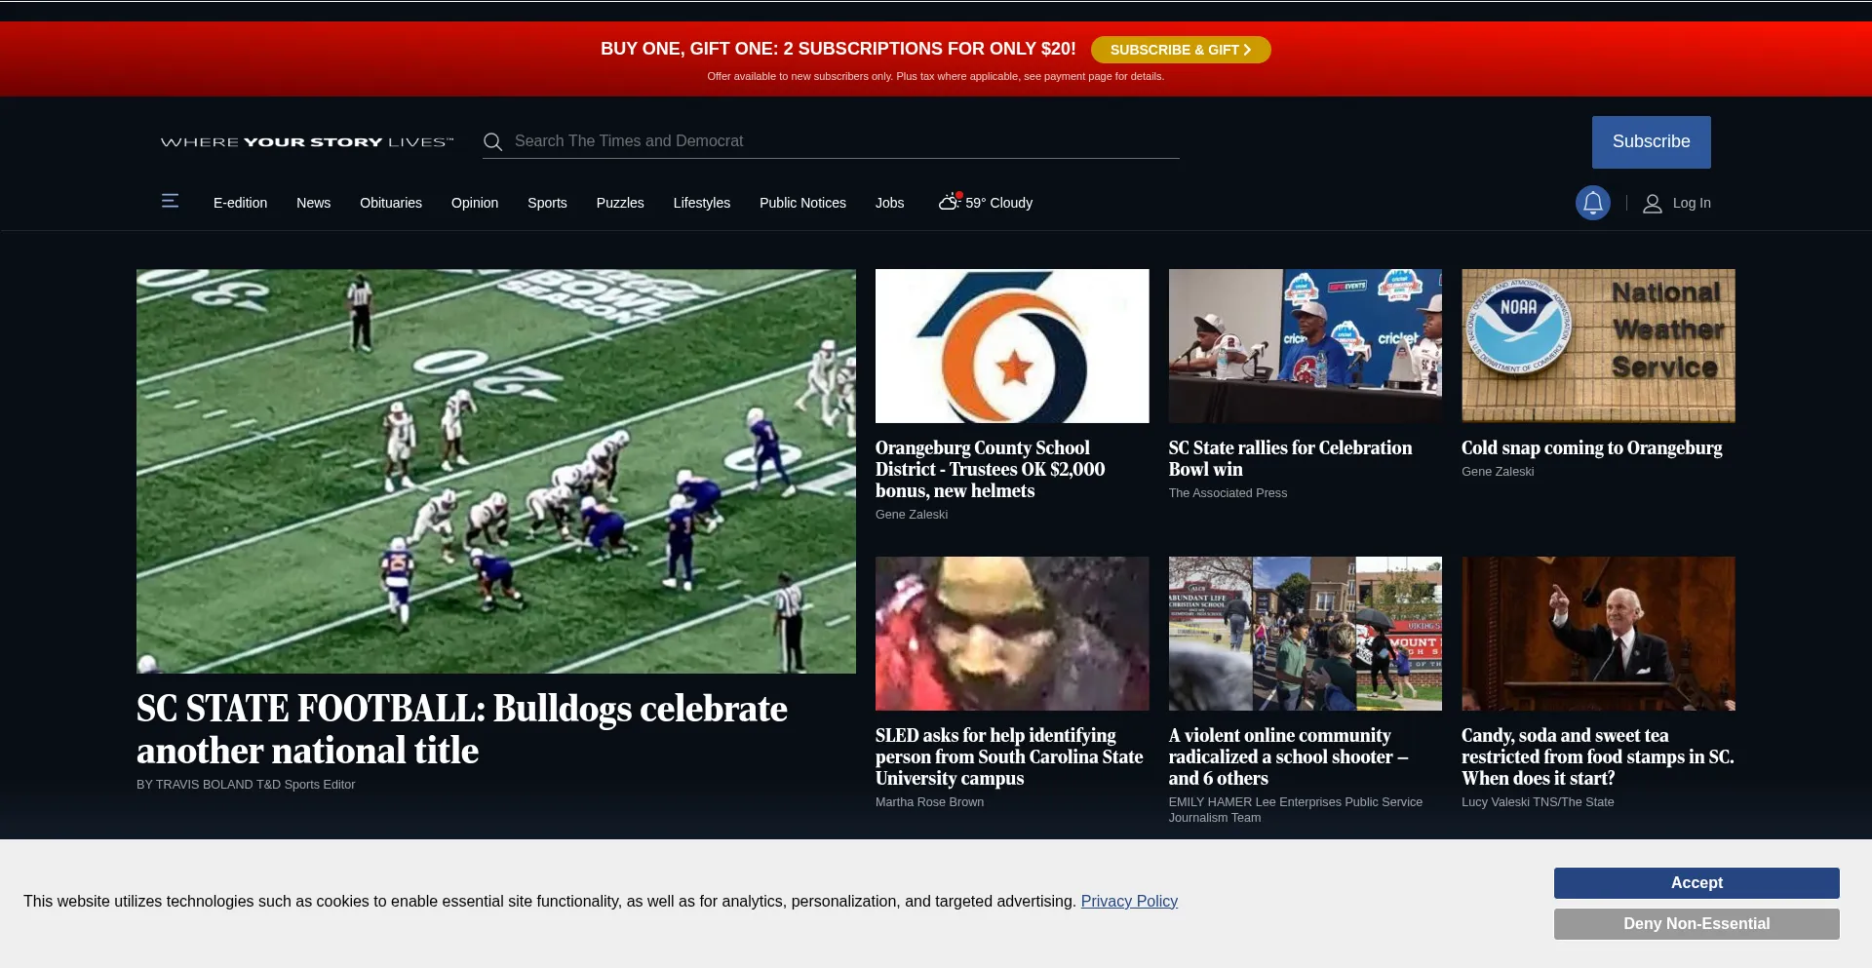Viewport: 1872px width, 968px height.
Task: Click the Where Your Story Lives logo
Action: tap(307, 142)
